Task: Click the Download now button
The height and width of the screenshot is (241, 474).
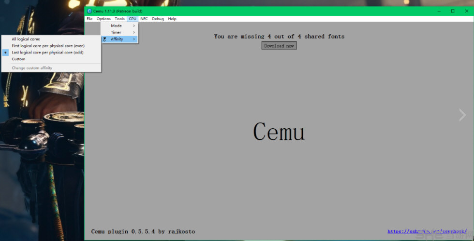Action: (x=279, y=46)
